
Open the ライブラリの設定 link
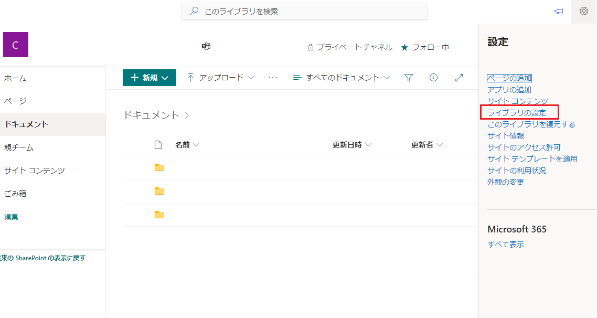[x=517, y=113]
